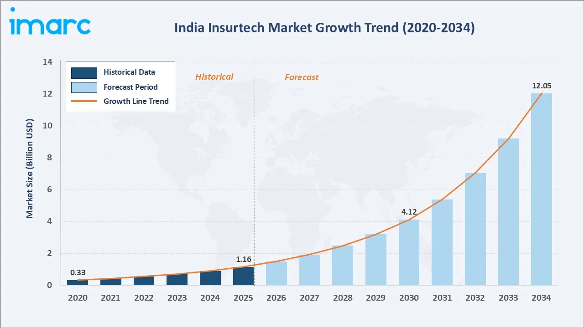The height and width of the screenshot is (328, 584).
Task: Click the 2031 forecast bar
Action: 442,242
